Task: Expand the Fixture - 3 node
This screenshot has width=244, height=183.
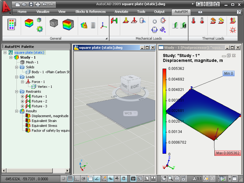Action: (22, 106)
